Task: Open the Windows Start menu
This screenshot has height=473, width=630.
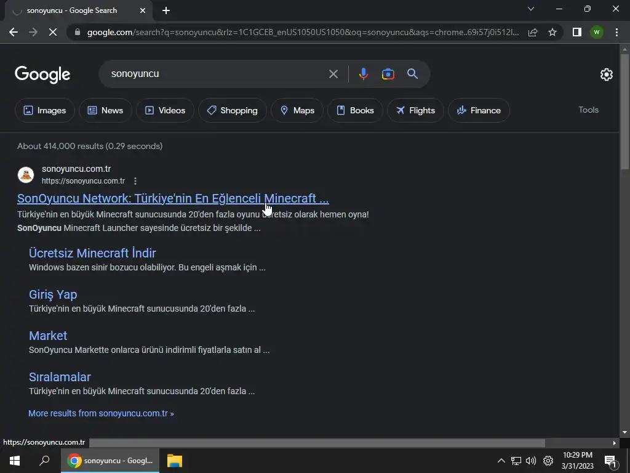Action: 15,461
